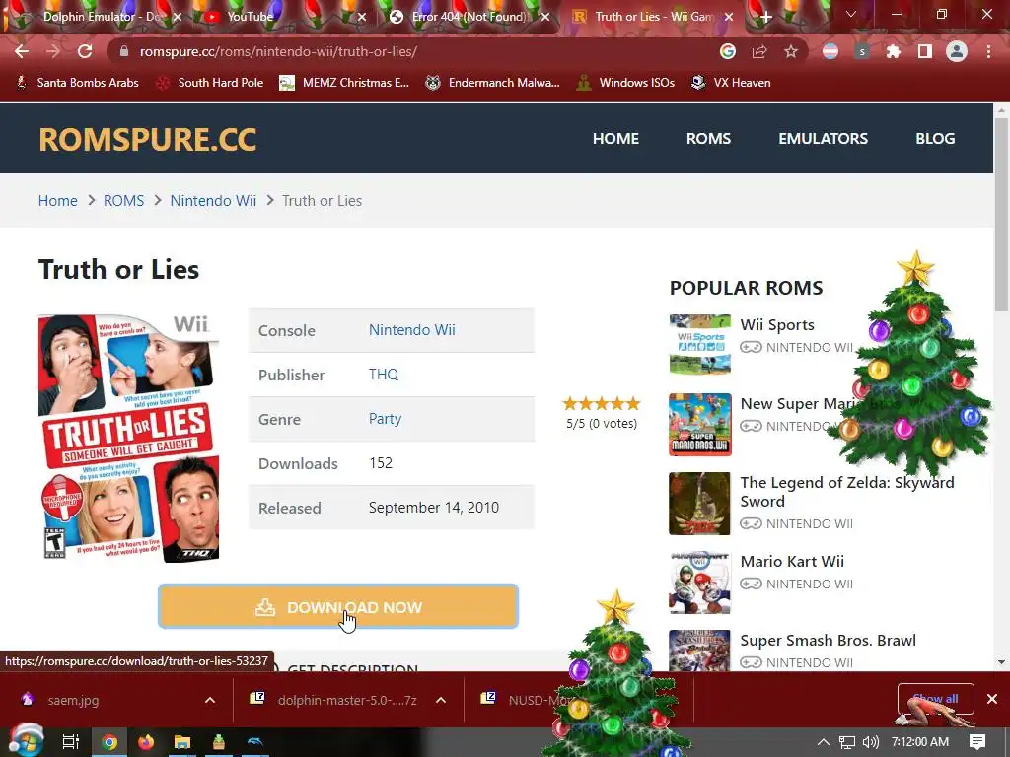Viewport: 1010px width, 757px height.
Task: Open Wii Sports thumbnail in Popular ROMs
Action: click(x=699, y=344)
